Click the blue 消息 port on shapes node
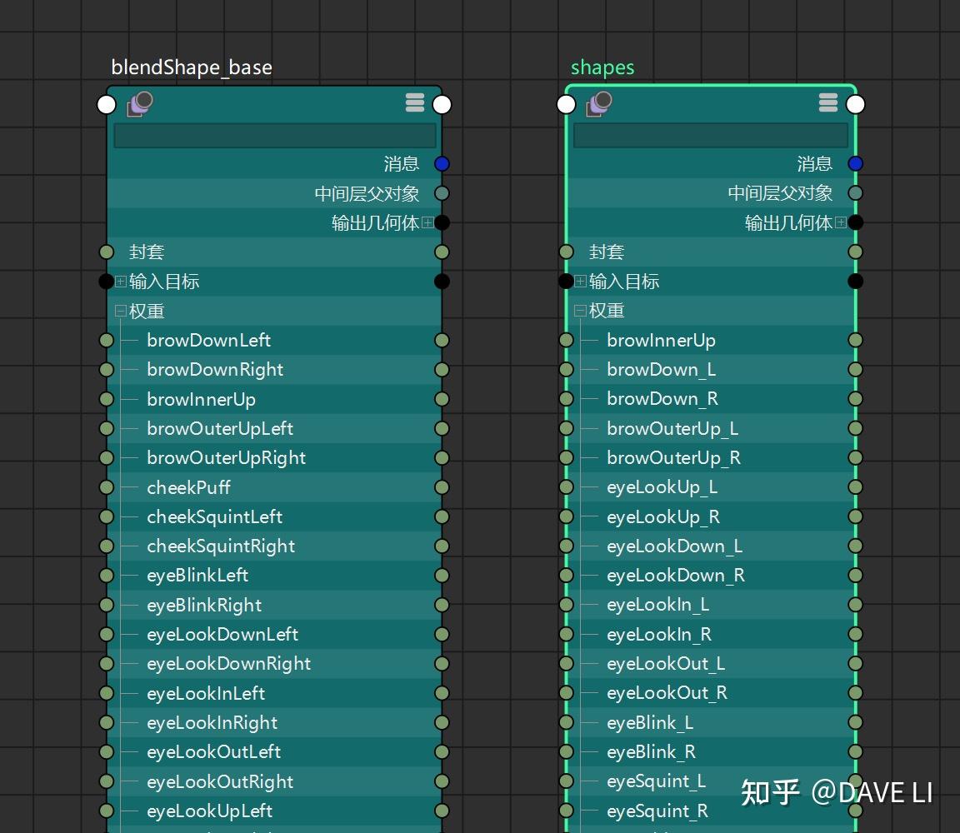Image resolution: width=960 pixels, height=833 pixels. coord(855,163)
